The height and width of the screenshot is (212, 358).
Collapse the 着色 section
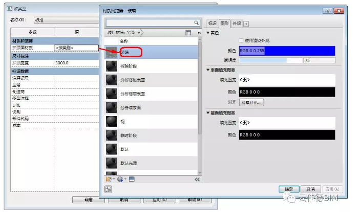[208, 33]
